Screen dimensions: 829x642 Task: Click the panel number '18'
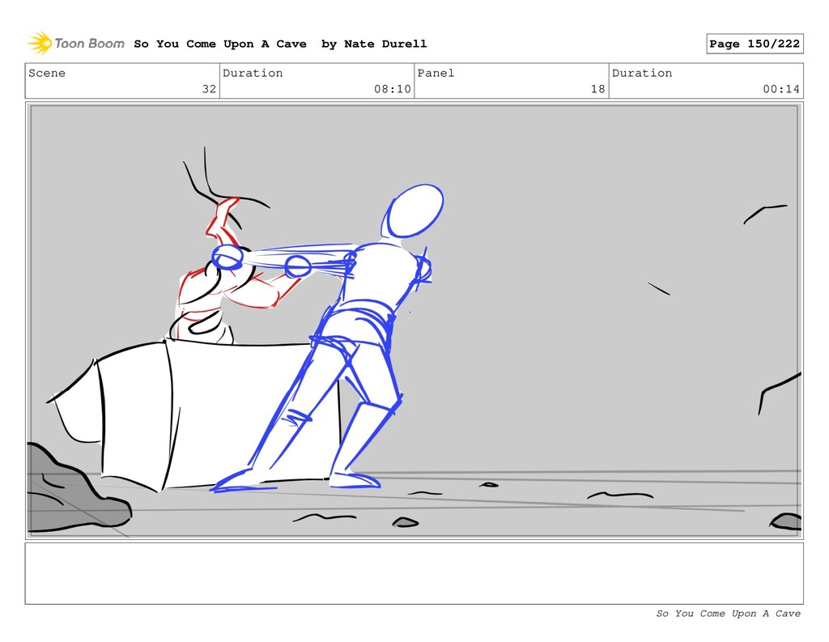pyautogui.click(x=598, y=89)
